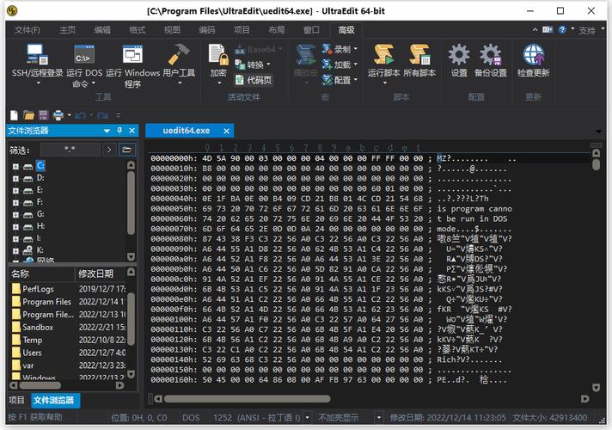
Task: Select the Users folder
Action: tap(32, 353)
